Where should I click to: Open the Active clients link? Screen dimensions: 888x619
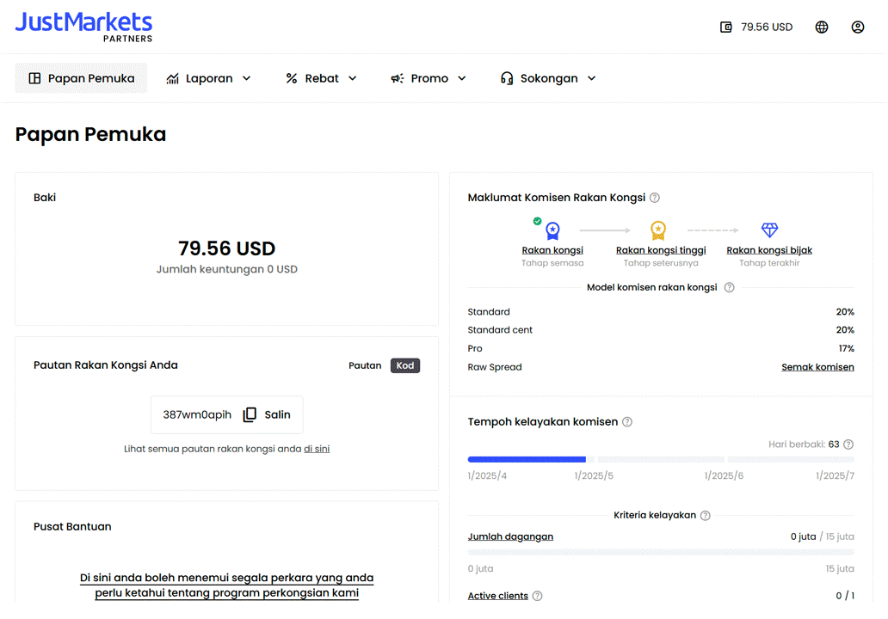[498, 596]
